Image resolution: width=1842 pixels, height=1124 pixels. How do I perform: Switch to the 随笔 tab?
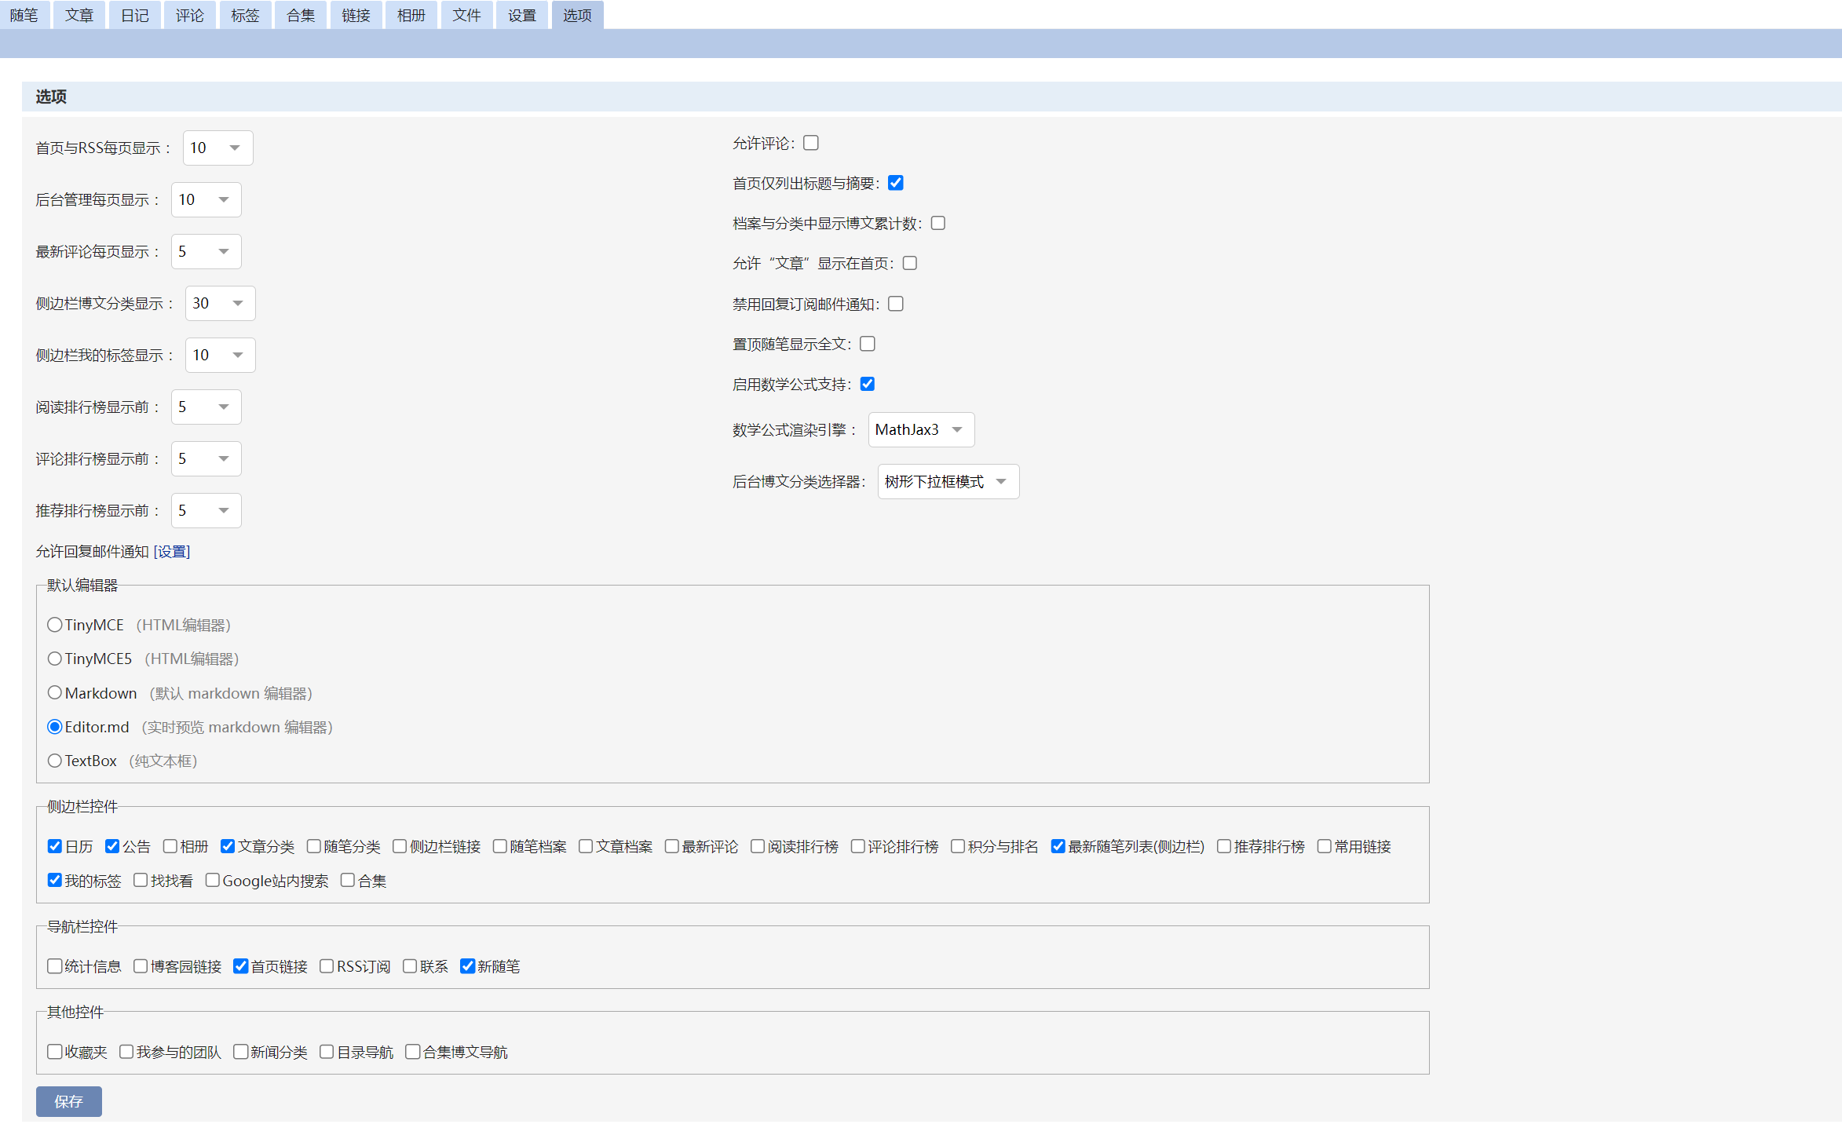click(x=24, y=15)
